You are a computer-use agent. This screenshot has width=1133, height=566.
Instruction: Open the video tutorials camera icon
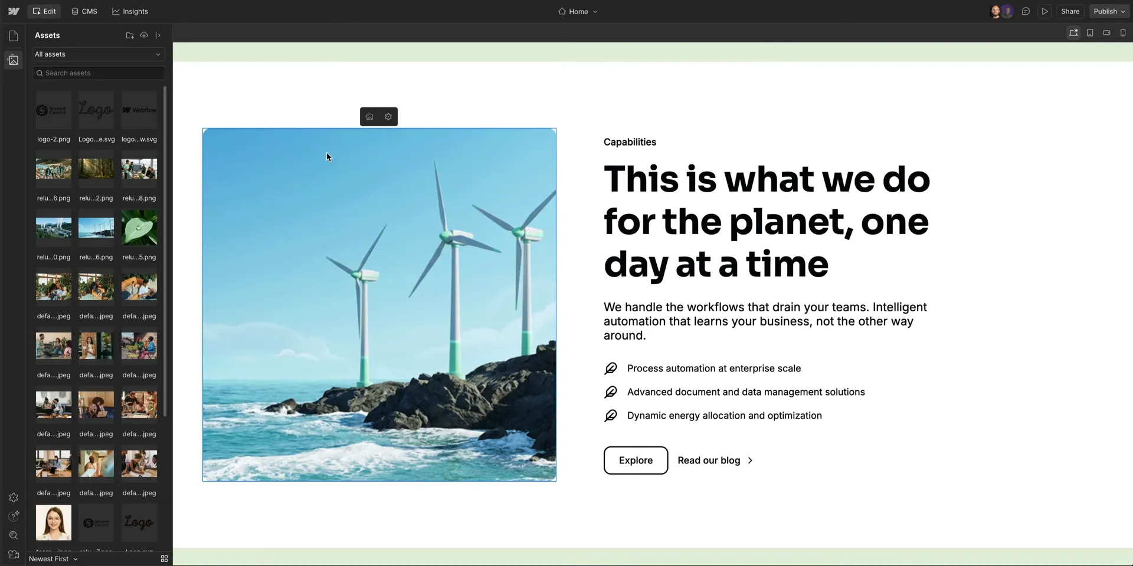[14, 554]
